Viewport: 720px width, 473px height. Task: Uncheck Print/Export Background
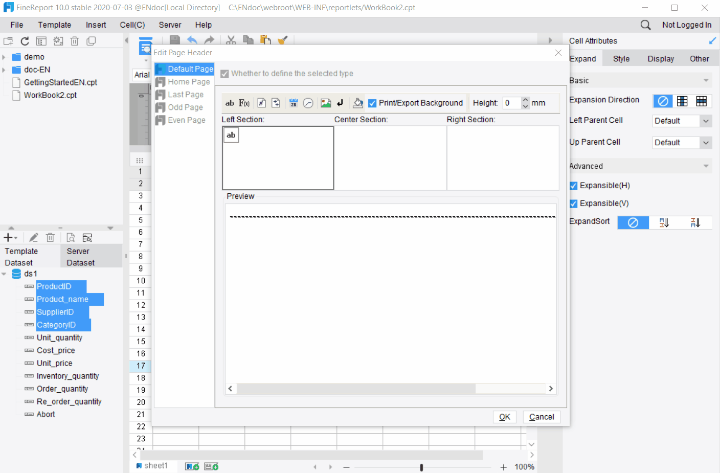pos(372,102)
